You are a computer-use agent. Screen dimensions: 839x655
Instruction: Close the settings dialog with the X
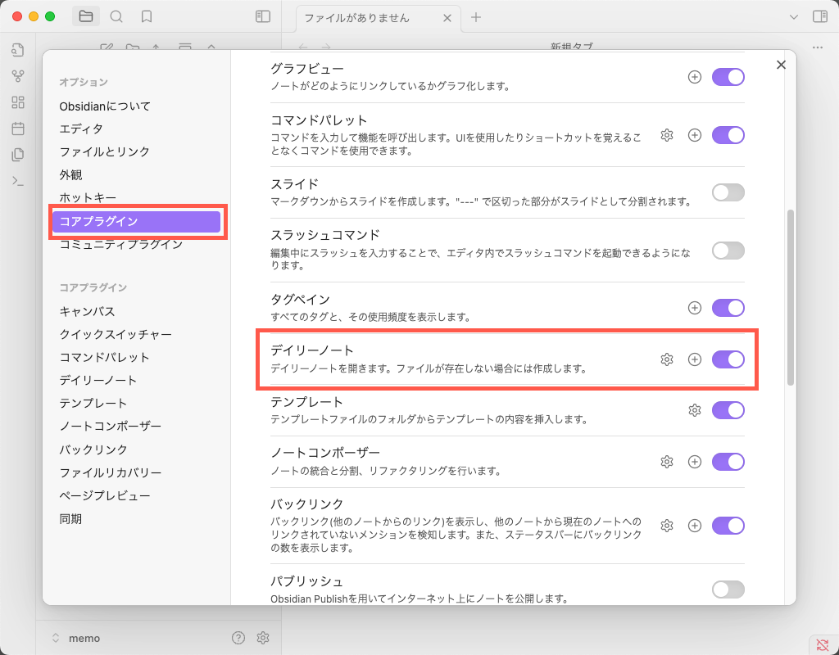pyautogui.click(x=781, y=65)
